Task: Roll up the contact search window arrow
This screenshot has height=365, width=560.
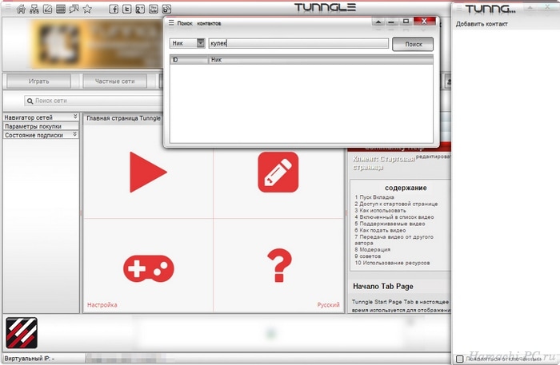Action: 378,22
